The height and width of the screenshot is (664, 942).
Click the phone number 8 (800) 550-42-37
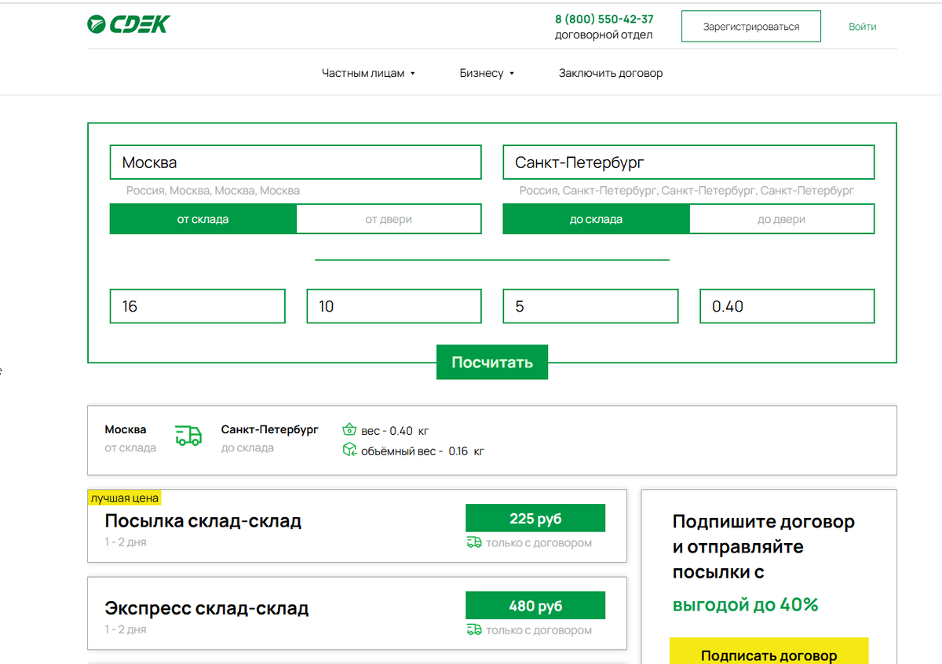coord(604,19)
